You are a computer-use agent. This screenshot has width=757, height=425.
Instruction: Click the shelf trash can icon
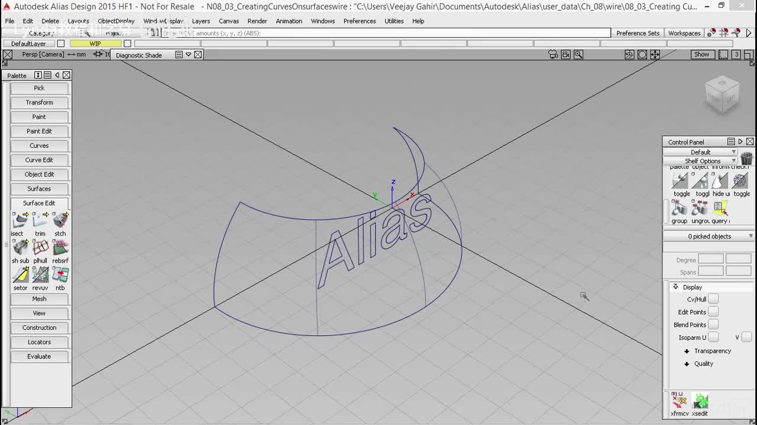click(x=746, y=158)
